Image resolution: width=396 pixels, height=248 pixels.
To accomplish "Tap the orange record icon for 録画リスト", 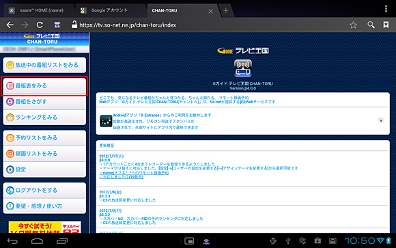I will (10, 154).
